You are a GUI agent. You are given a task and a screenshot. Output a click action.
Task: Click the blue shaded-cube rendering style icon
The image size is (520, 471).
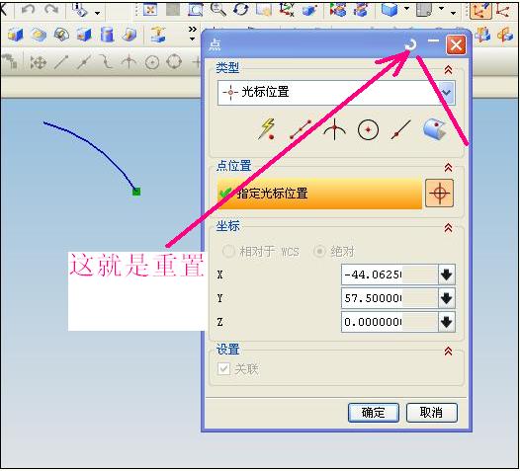coord(389,9)
